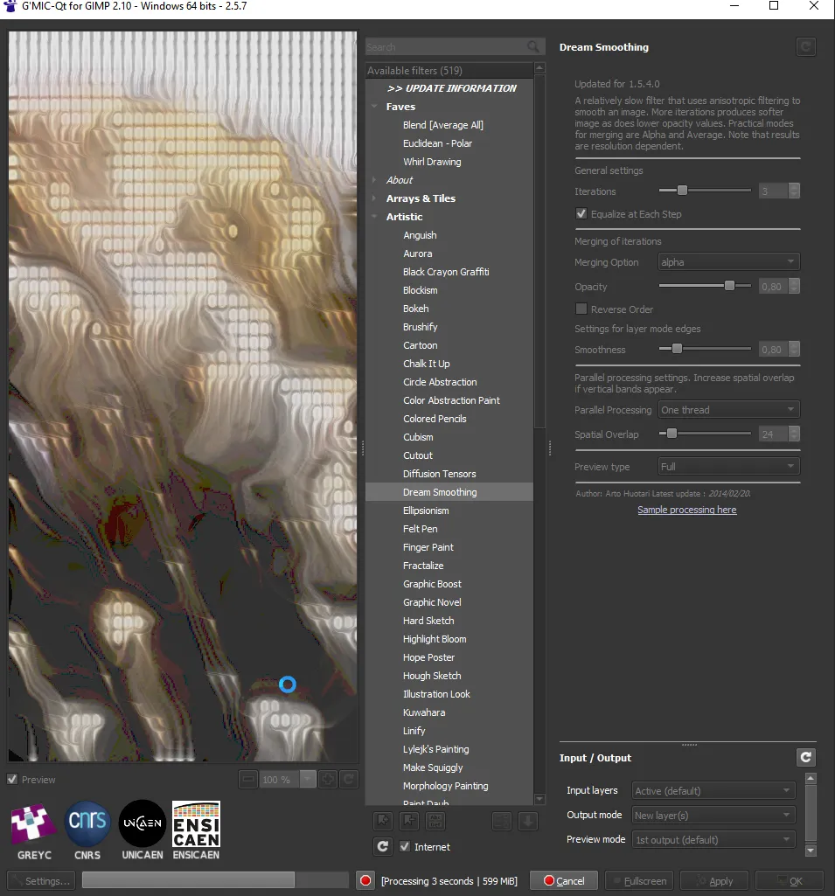The width and height of the screenshot is (835, 896).
Task: Click the Input / Output panel scrollbar
Action: pyautogui.click(x=811, y=815)
